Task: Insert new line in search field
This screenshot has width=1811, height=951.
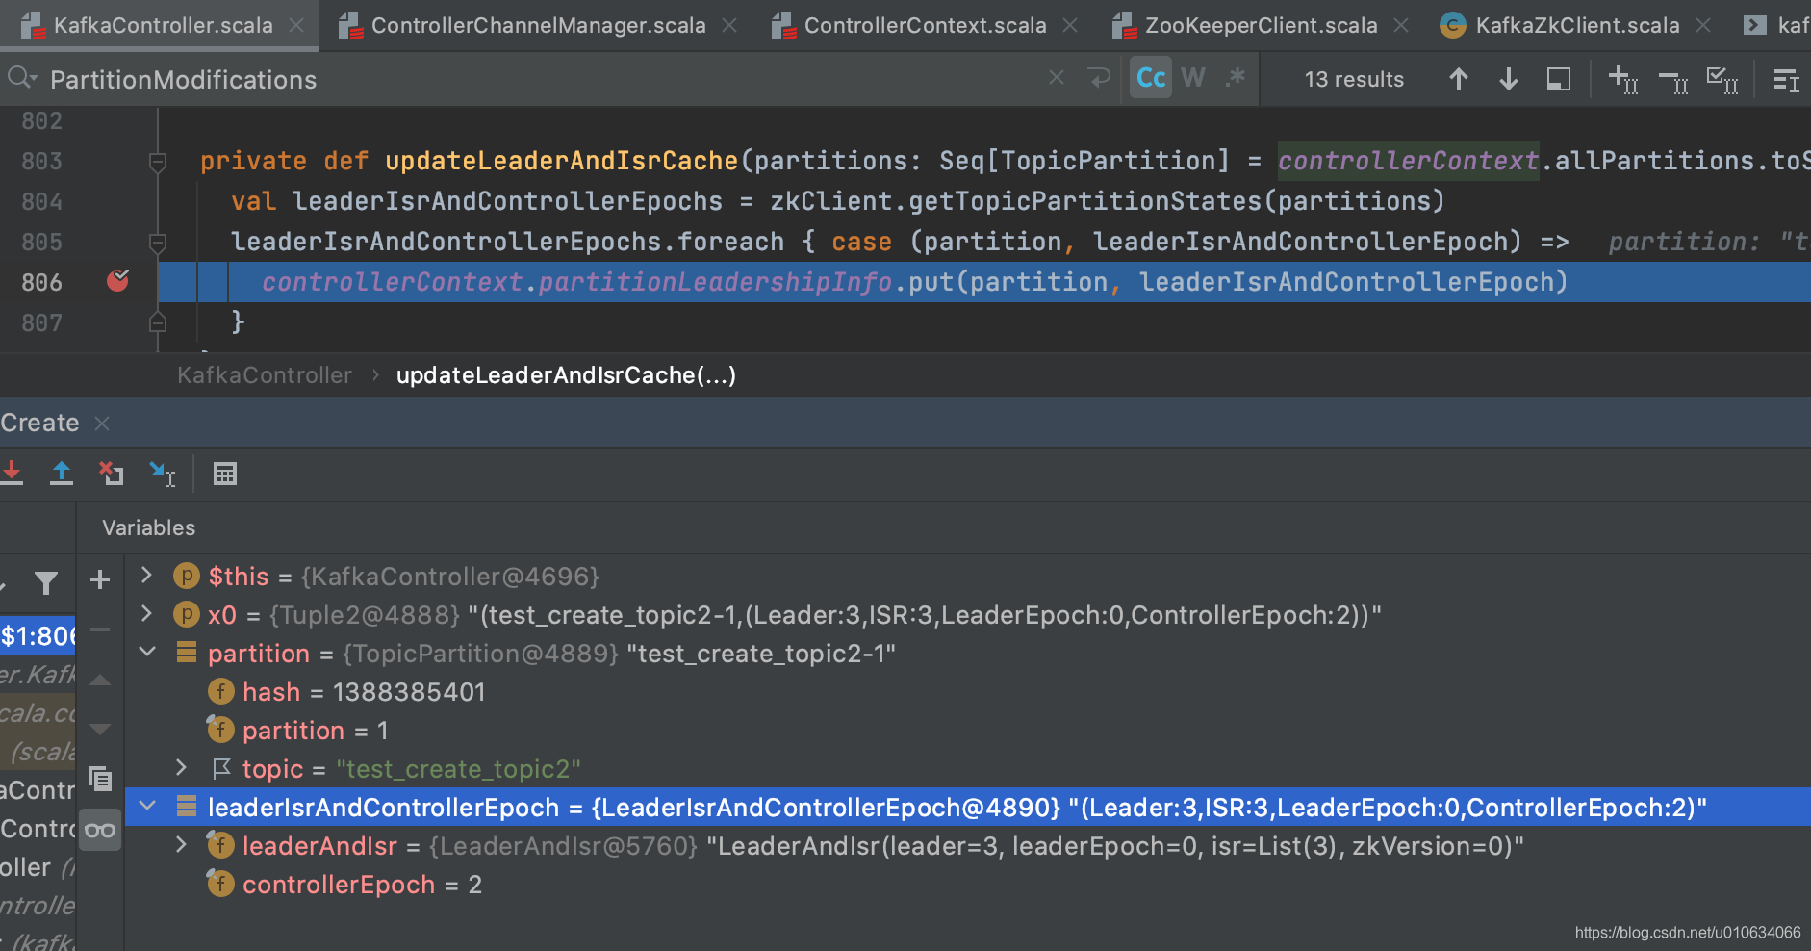Action: [x=1099, y=77]
